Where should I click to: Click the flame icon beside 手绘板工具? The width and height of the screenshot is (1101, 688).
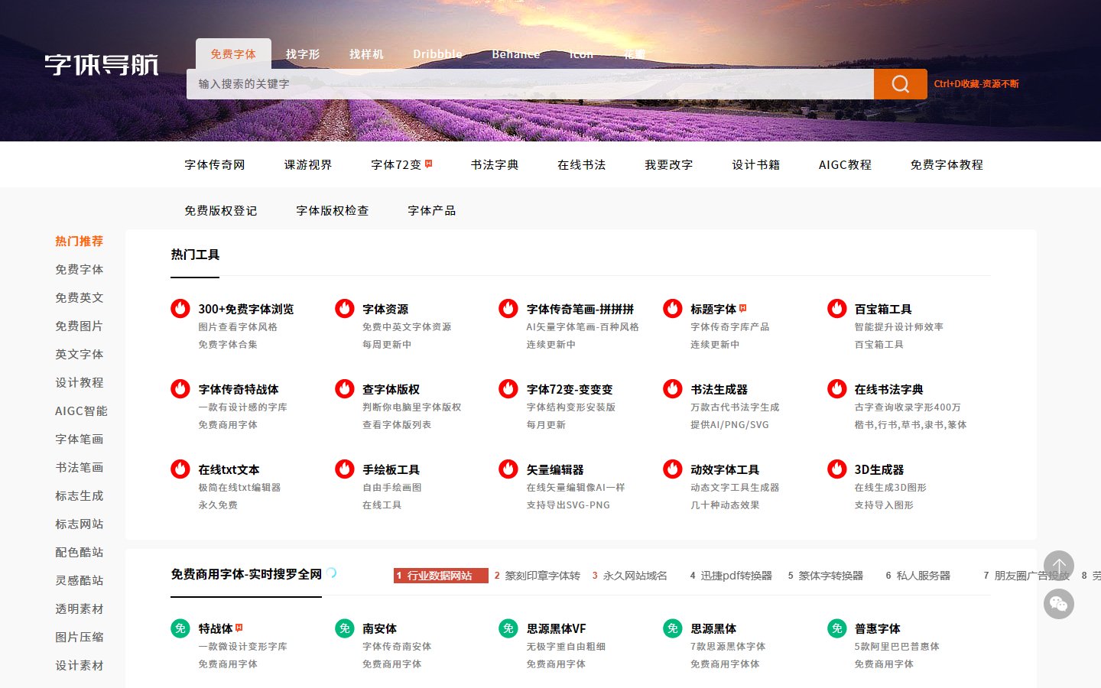345,469
